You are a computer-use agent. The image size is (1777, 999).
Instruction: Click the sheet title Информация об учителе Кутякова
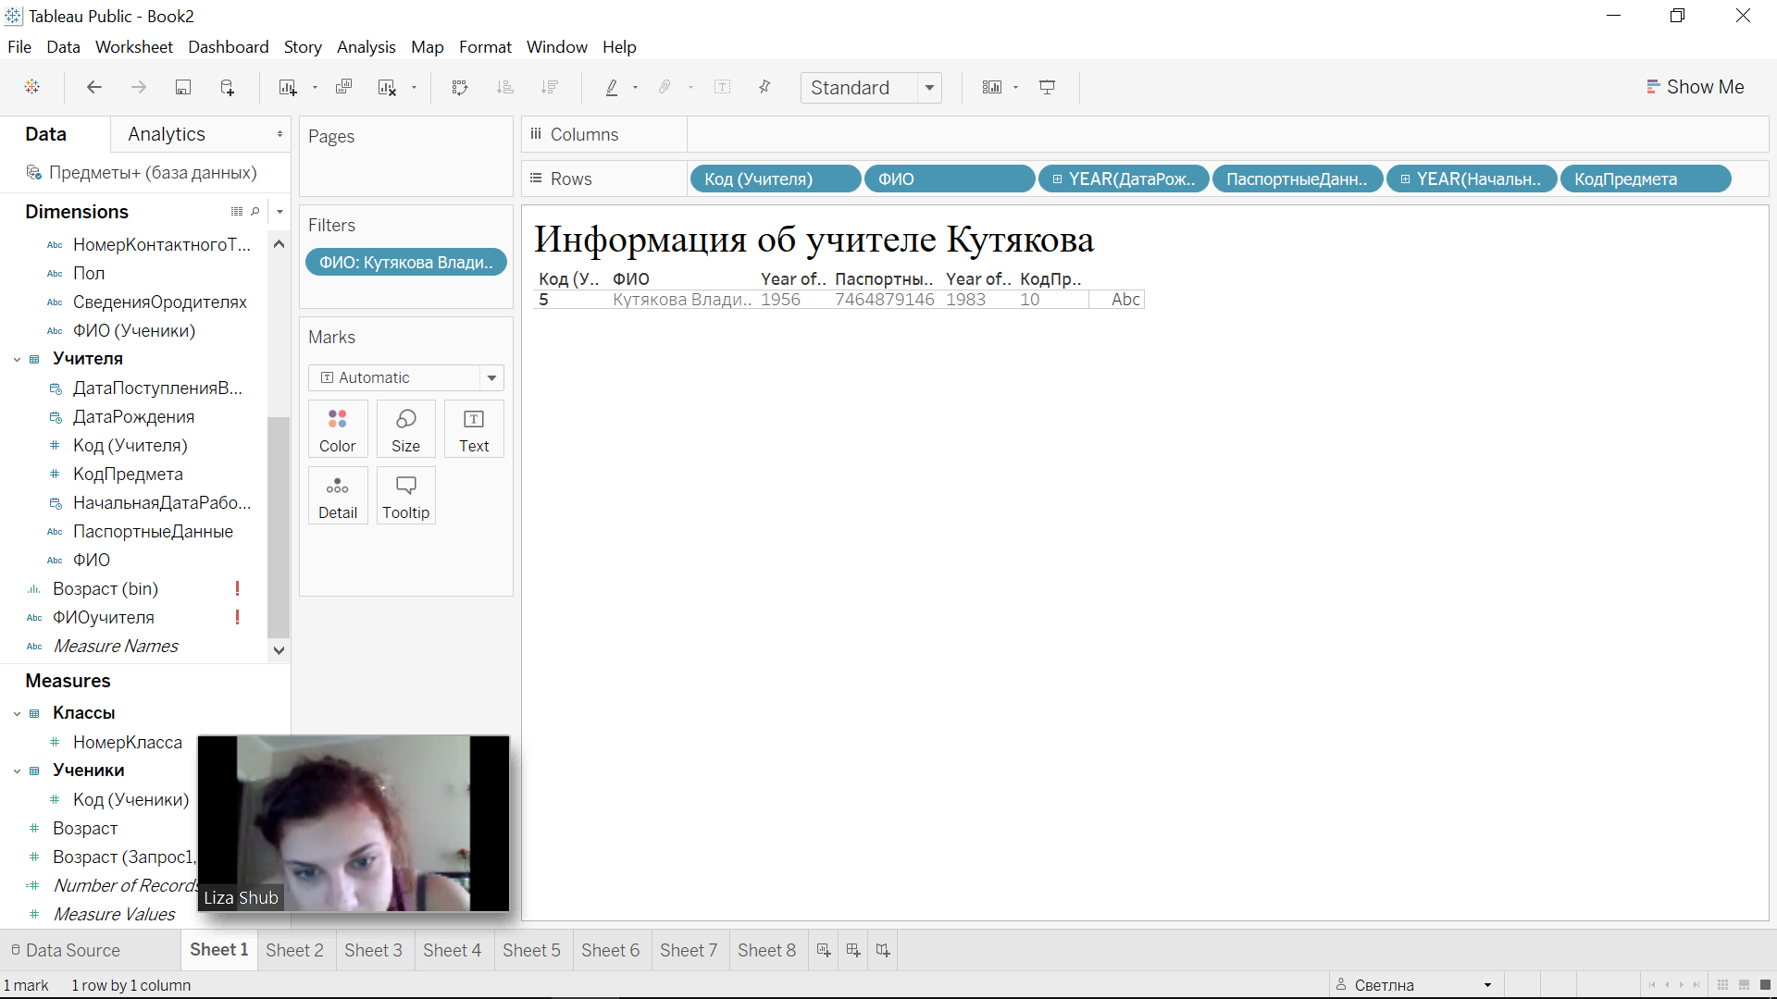tap(814, 240)
